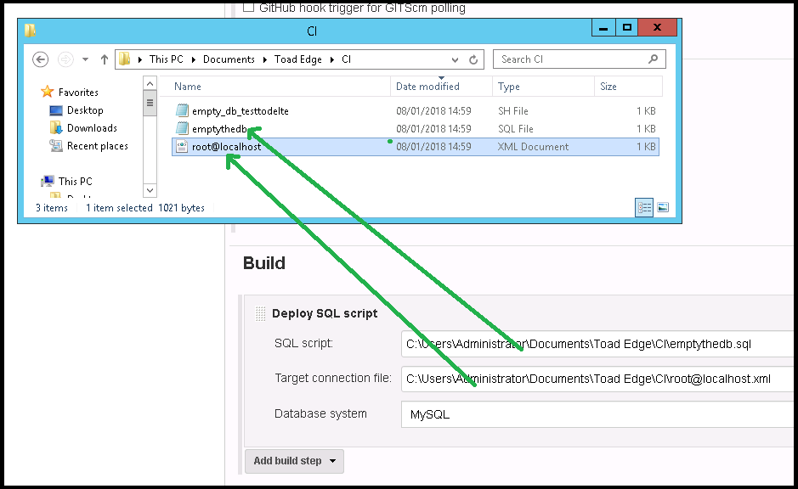Select Documents in the address breadcrumb
Viewport: 798px width, 489px height.
pyautogui.click(x=229, y=59)
